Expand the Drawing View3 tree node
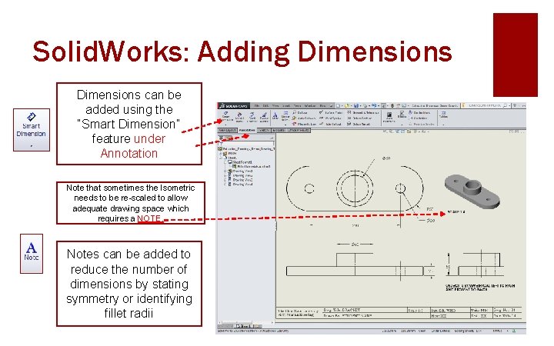554x346 pixels. click(225, 171)
